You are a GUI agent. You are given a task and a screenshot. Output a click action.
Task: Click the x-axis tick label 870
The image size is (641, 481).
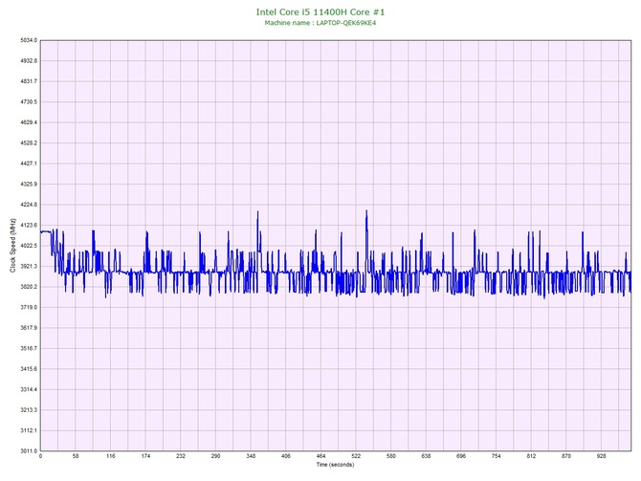point(566,456)
